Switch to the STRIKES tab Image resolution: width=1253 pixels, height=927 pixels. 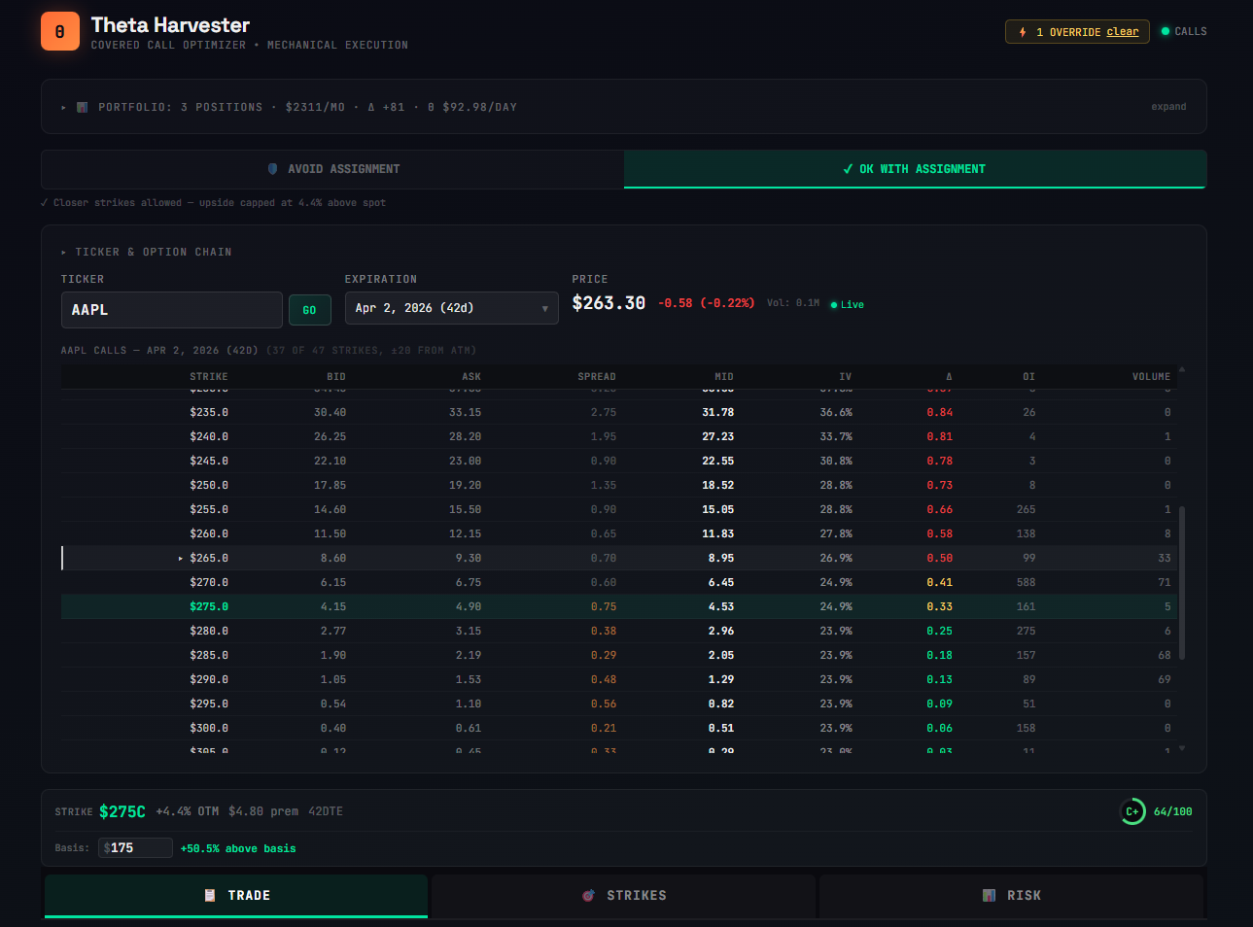(623, 896)
